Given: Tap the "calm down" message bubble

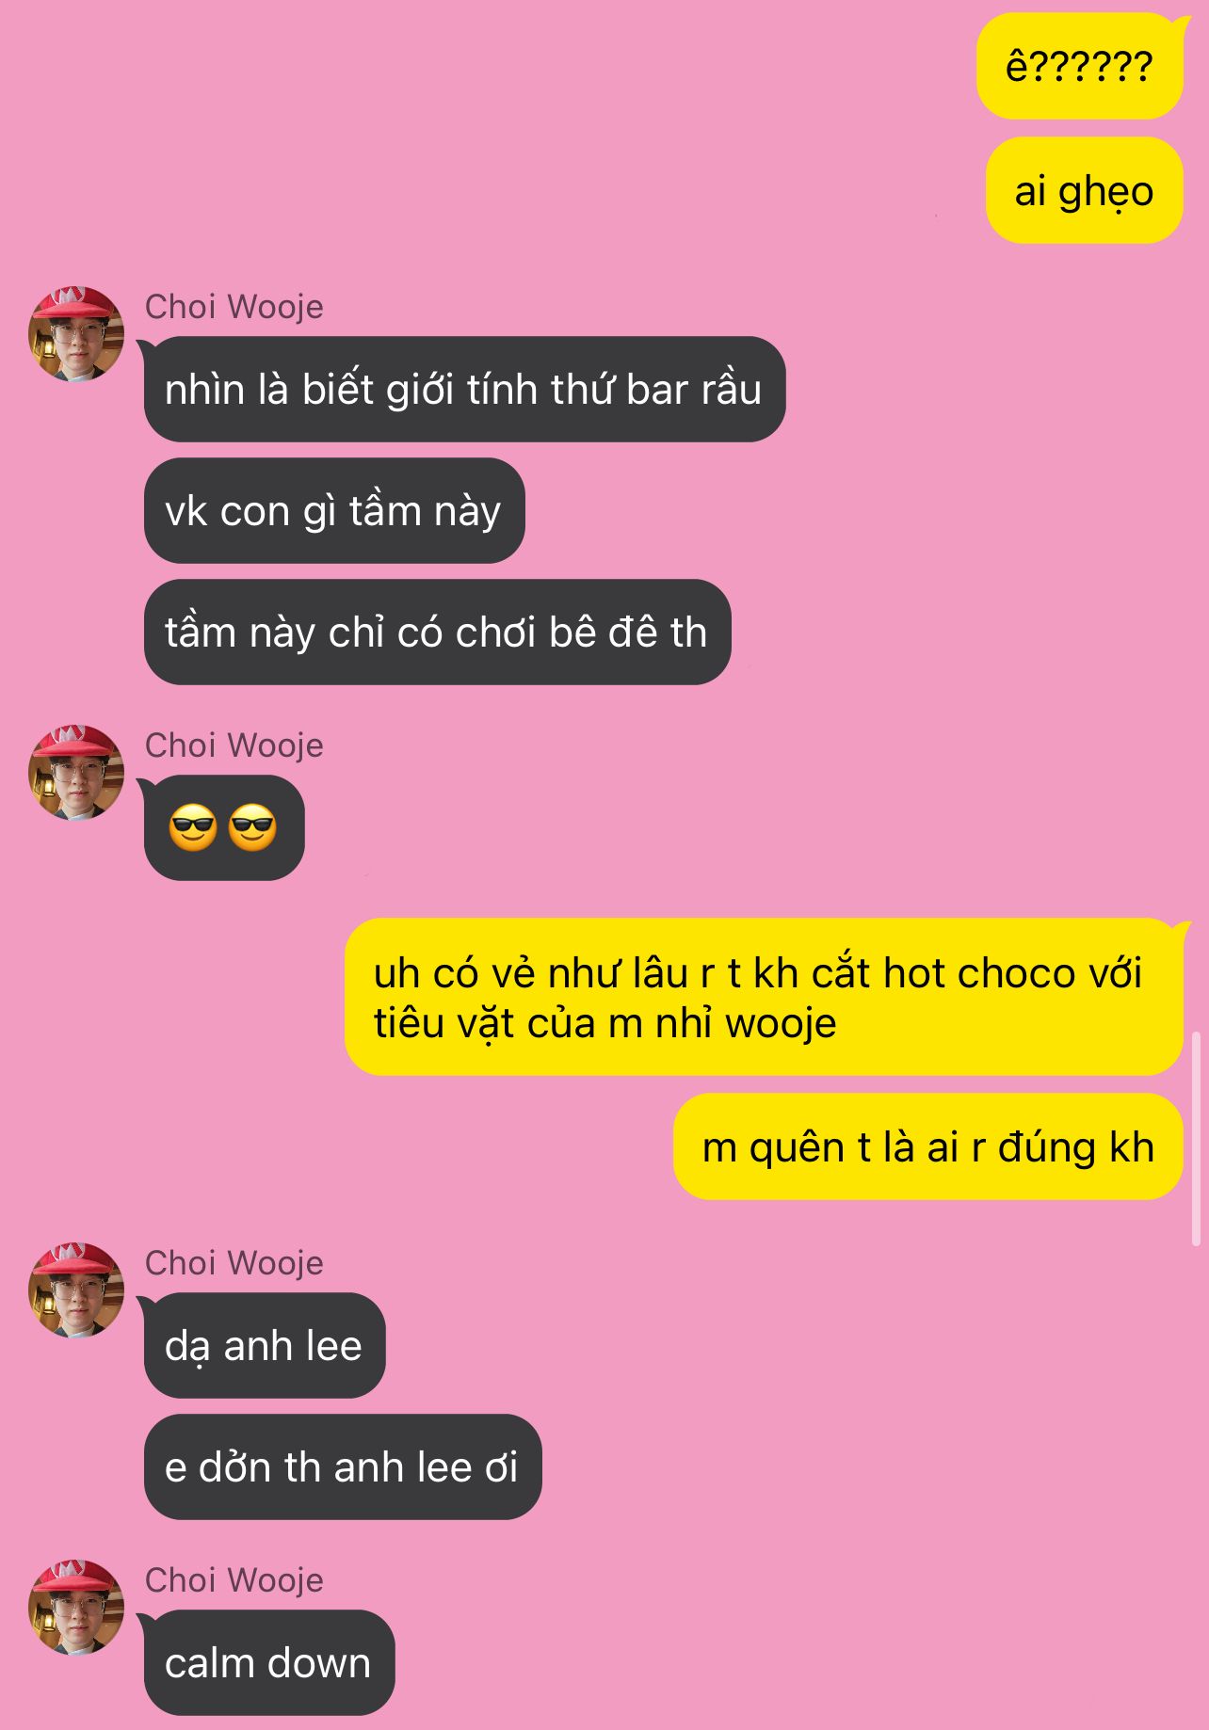Looking at the screenshot, I should tap(269, 1663).
